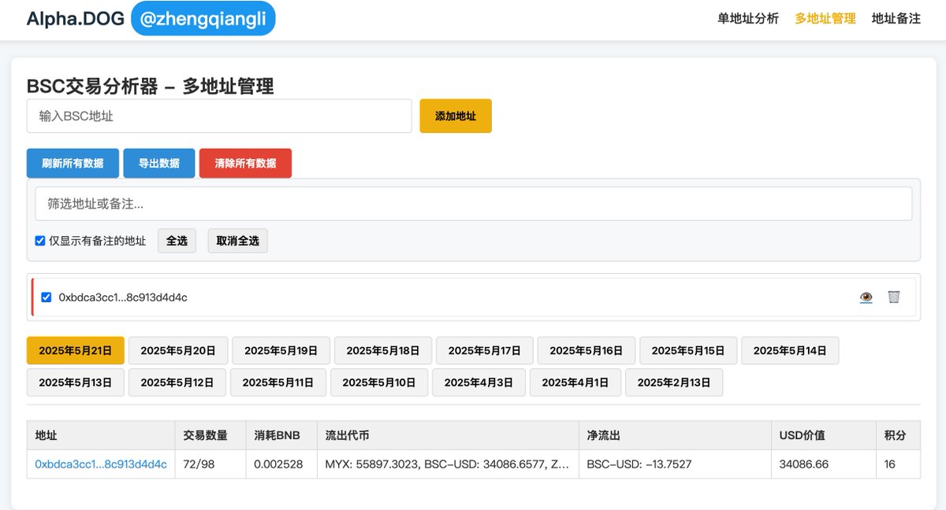Viewport: 946px width, 510px height.
Task: Click the 72/98 transaction count cell
Action: coord(210,464)
